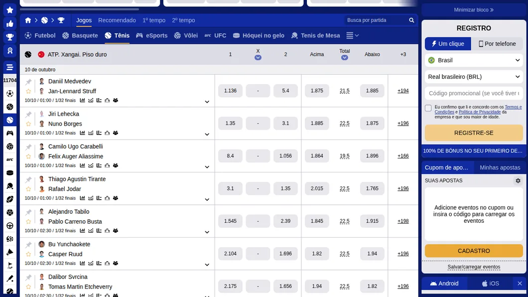The width and height of the screenshot is (528, 297).
Task: Click the hamburger menu icon in sidebar
Action: [10, 67]
